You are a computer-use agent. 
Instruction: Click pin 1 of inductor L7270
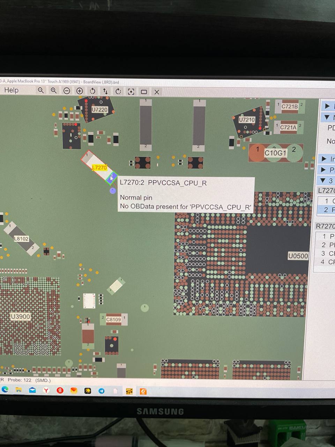[87, 155]
